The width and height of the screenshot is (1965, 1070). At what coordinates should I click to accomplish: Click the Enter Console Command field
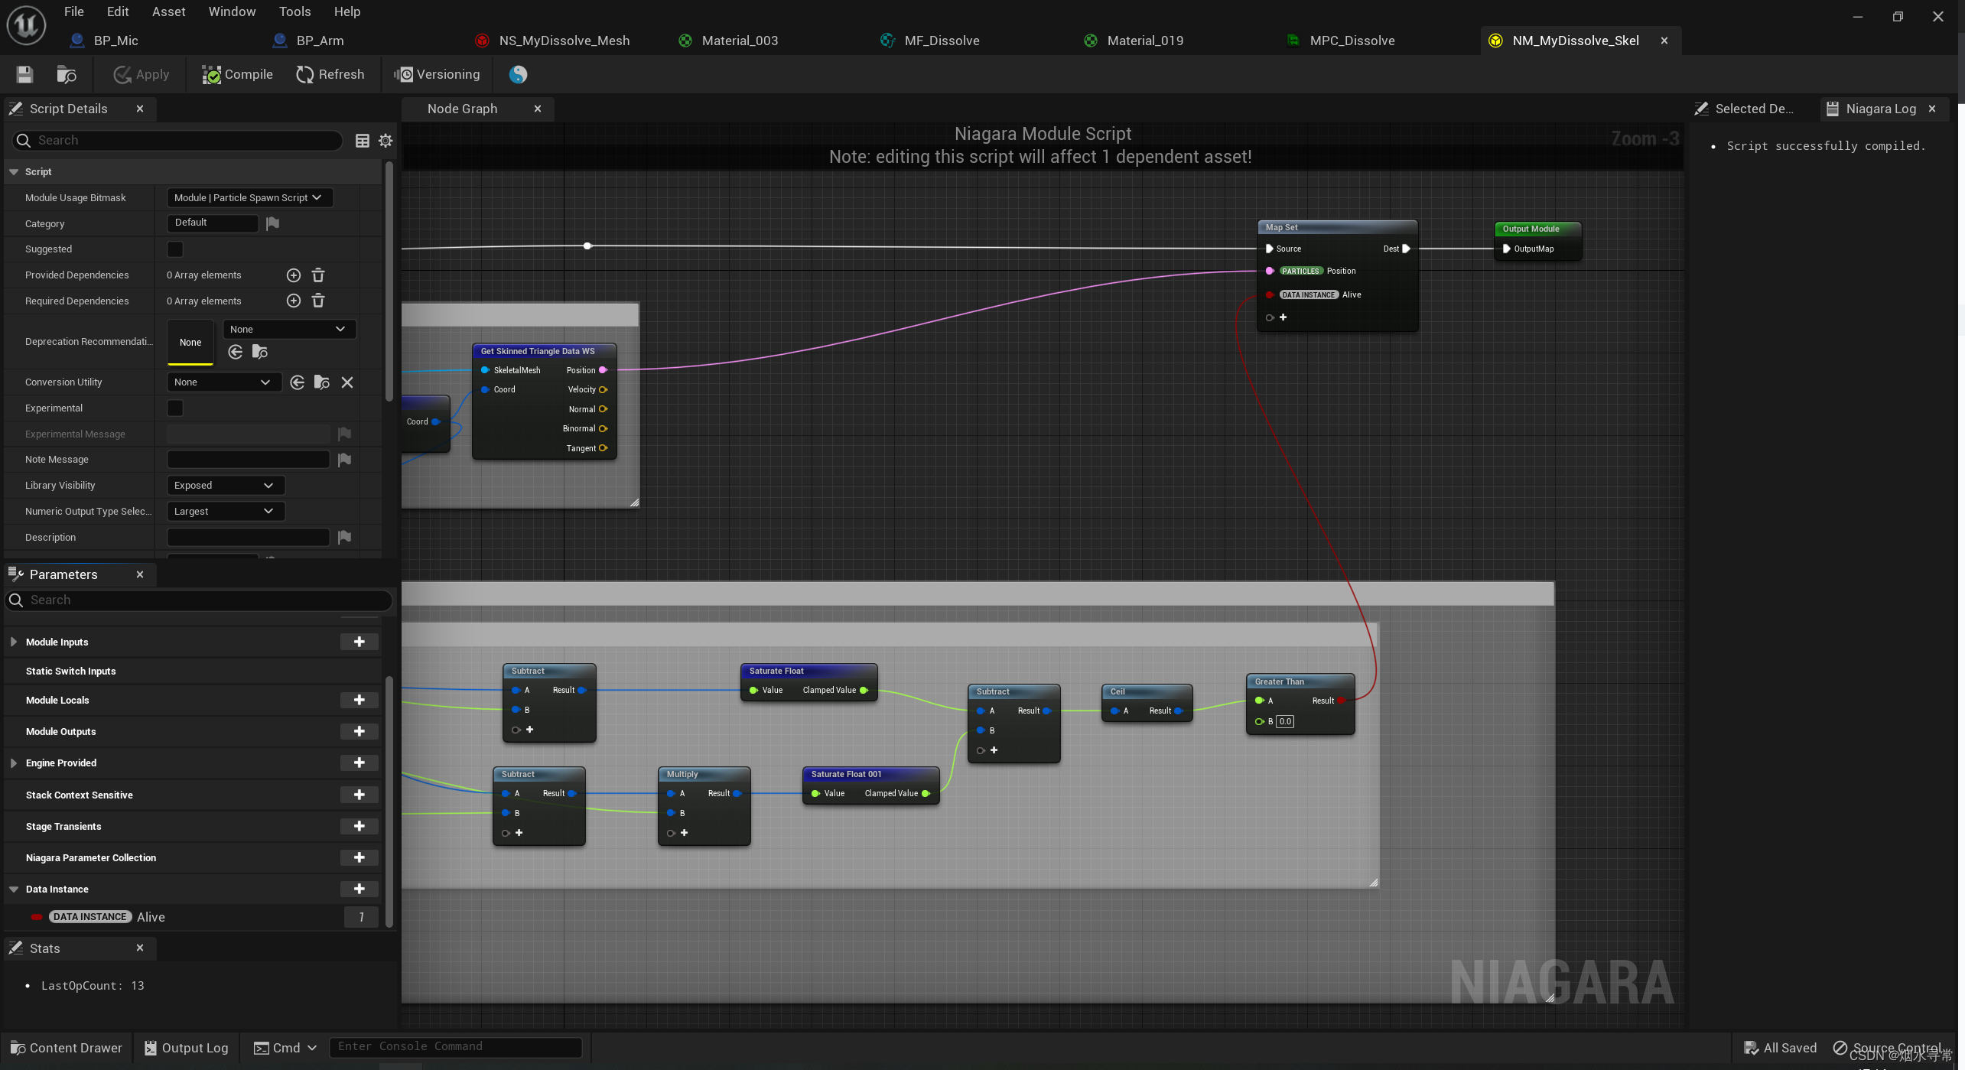pos(455,1046)
